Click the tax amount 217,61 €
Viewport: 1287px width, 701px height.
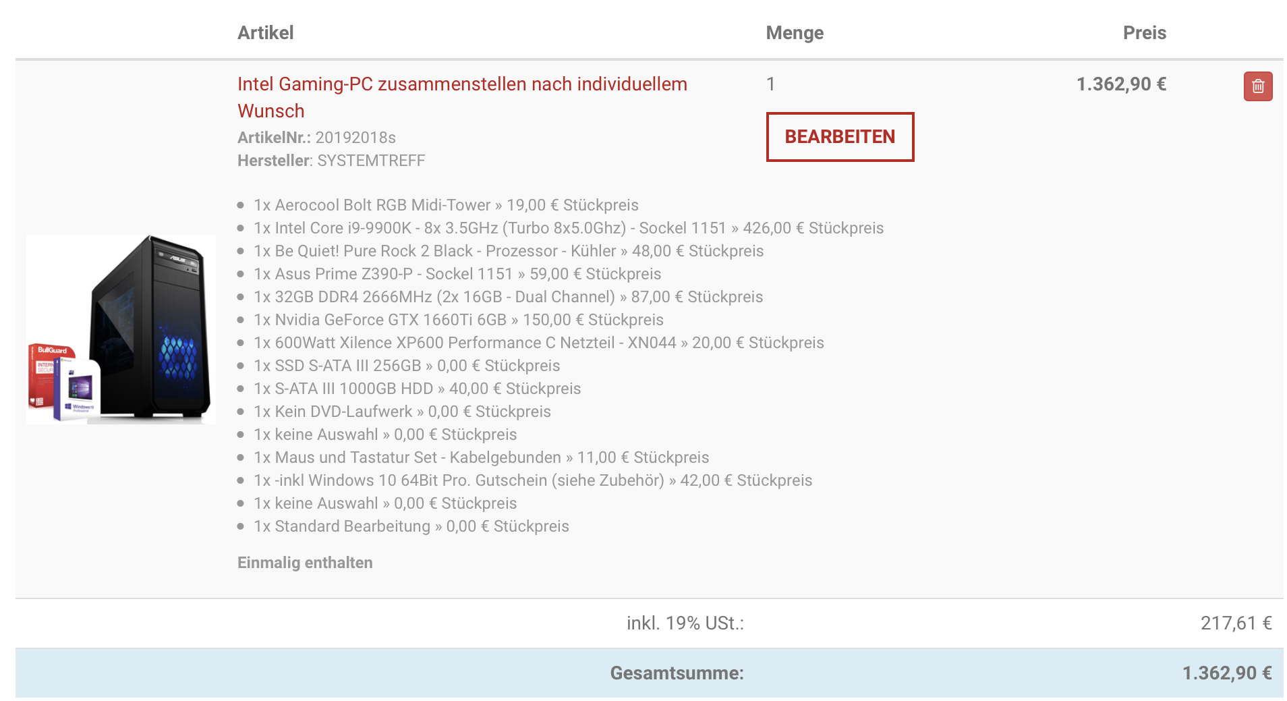click(1236, 623)
